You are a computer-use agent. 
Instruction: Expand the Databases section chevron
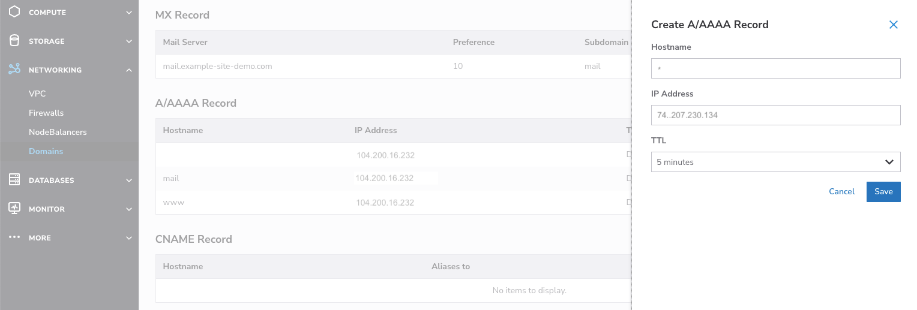click(x=129, y=180)
